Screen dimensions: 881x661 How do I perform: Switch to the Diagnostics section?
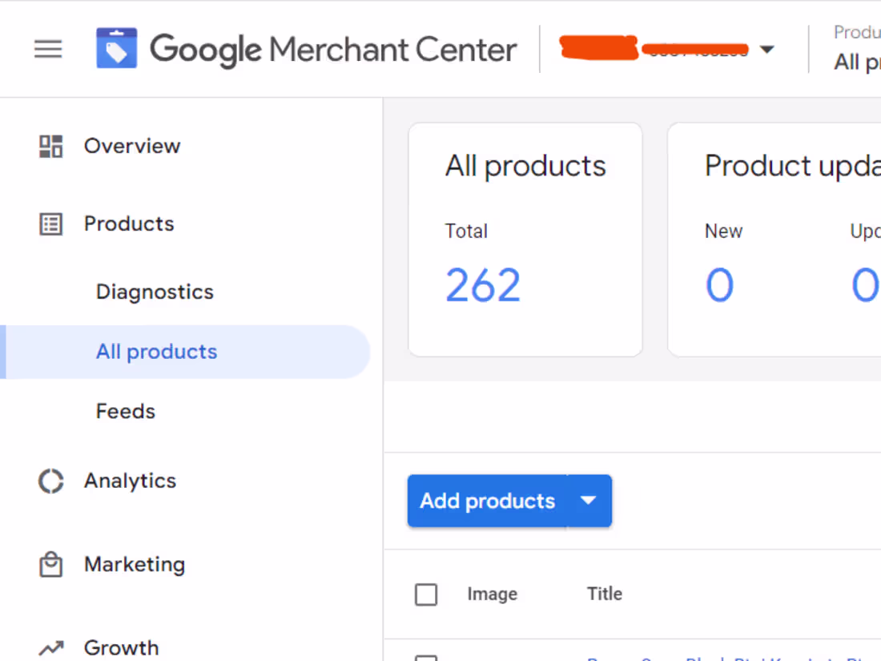click(x=155, y=292)
